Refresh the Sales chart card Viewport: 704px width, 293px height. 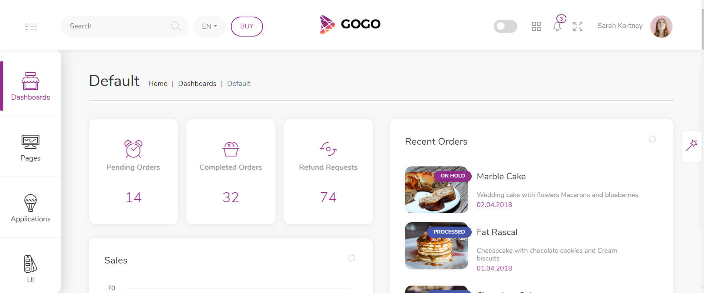click(x=352, y=258)
